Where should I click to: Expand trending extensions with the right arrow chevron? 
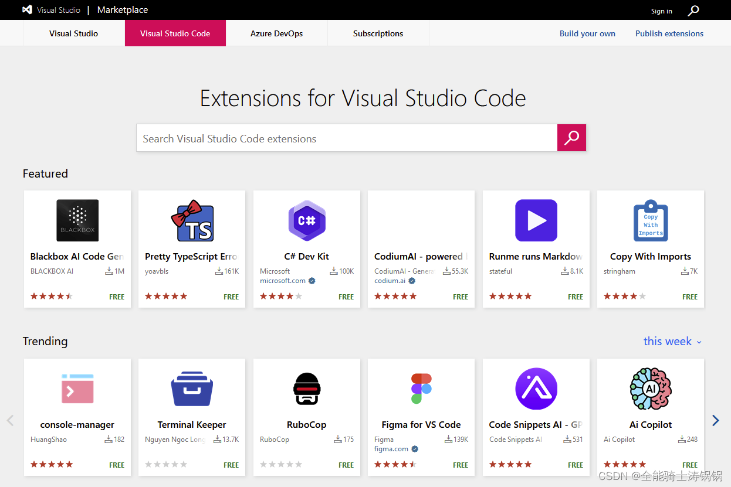(x=715, y=420)
